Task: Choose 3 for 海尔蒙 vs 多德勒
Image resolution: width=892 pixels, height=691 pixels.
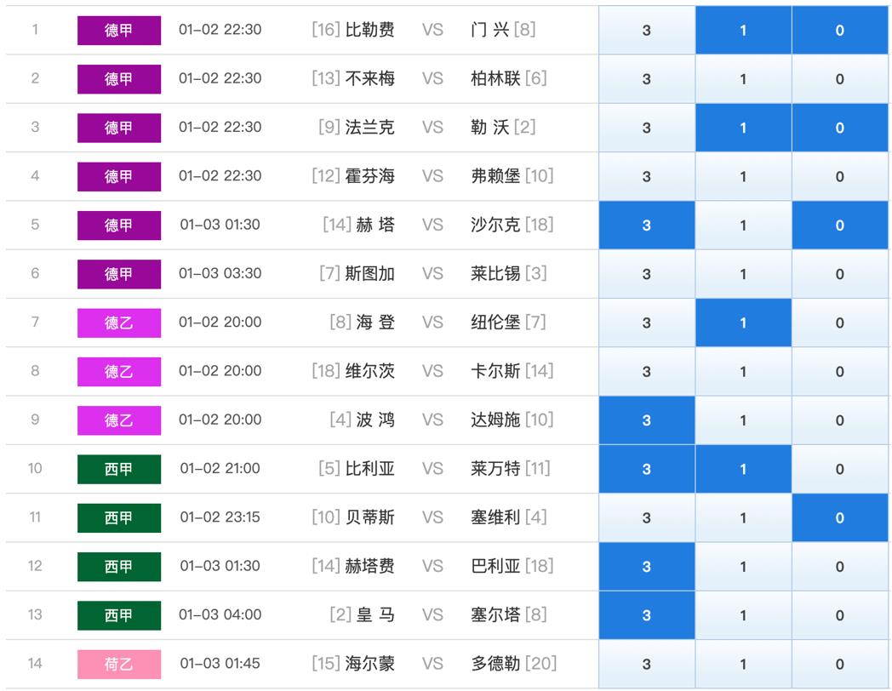Action: click(646, 665)
